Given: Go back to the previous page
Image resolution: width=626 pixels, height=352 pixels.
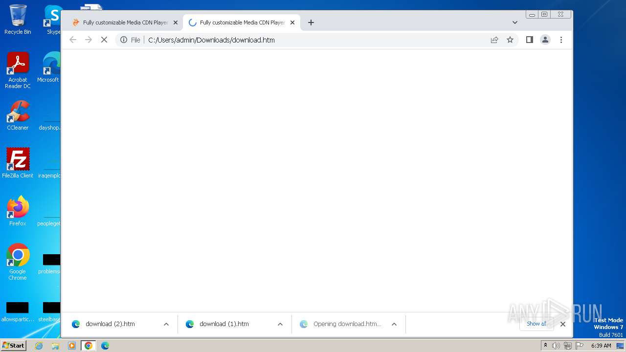Looking at the screenshot, I should pyautogui.click(x=73, y=40).
